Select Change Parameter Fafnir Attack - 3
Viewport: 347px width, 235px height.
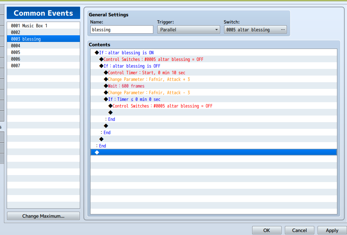pyautogui.click(x=214, y=93)
